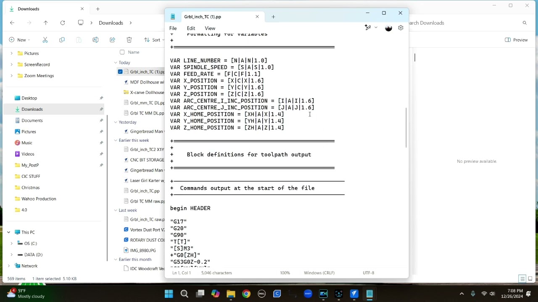This screenshot has width=538, height=302.
Task: Toggle the select-all checkbox beside Name
Action: 122,52
